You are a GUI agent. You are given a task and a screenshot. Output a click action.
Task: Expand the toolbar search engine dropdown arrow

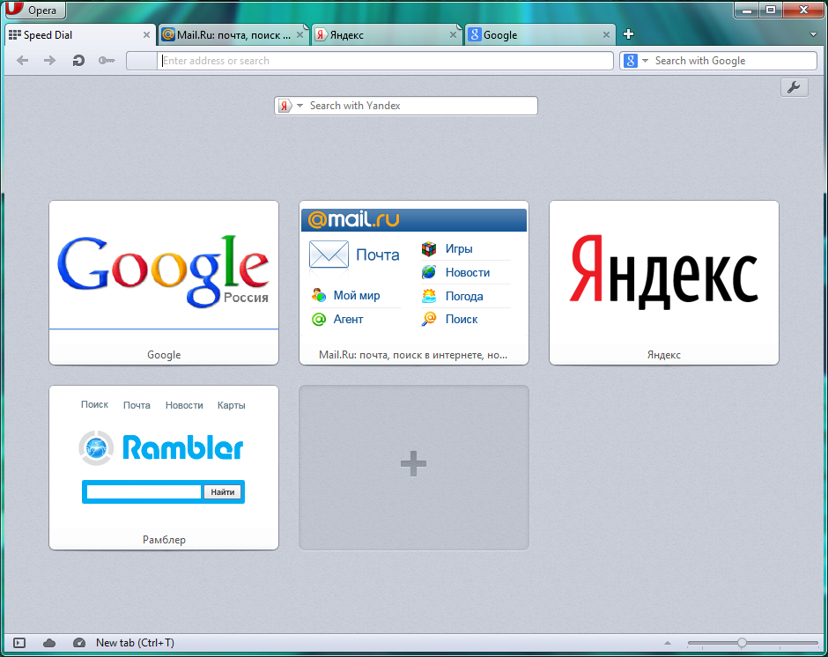tap(645, 61)
